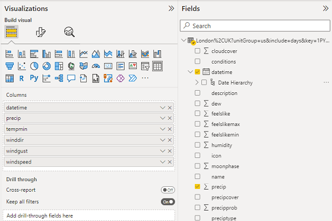This screenshot has height=221, width=332.
Task: Select the pie chart visual
Action: coord(34,66)
